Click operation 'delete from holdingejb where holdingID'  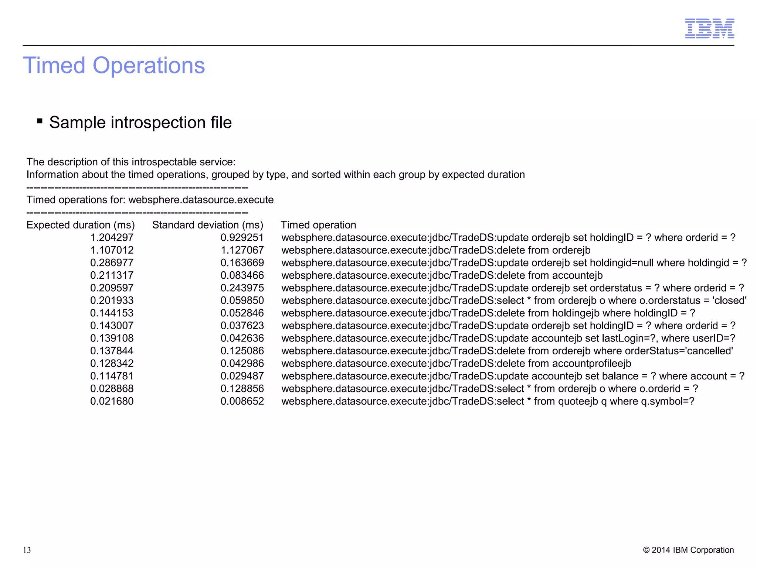pyautogui.click(x=488, y=313)
